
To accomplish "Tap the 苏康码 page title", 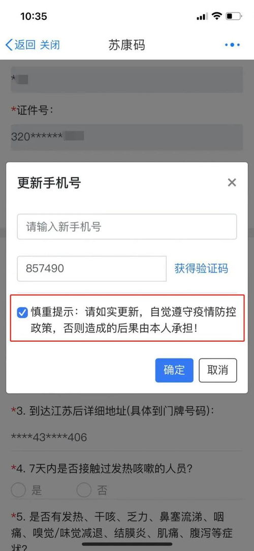I will pos(126,45).
